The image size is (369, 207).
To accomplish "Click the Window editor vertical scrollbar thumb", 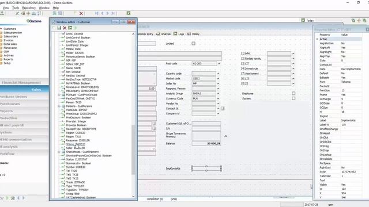I will point(133,149).
